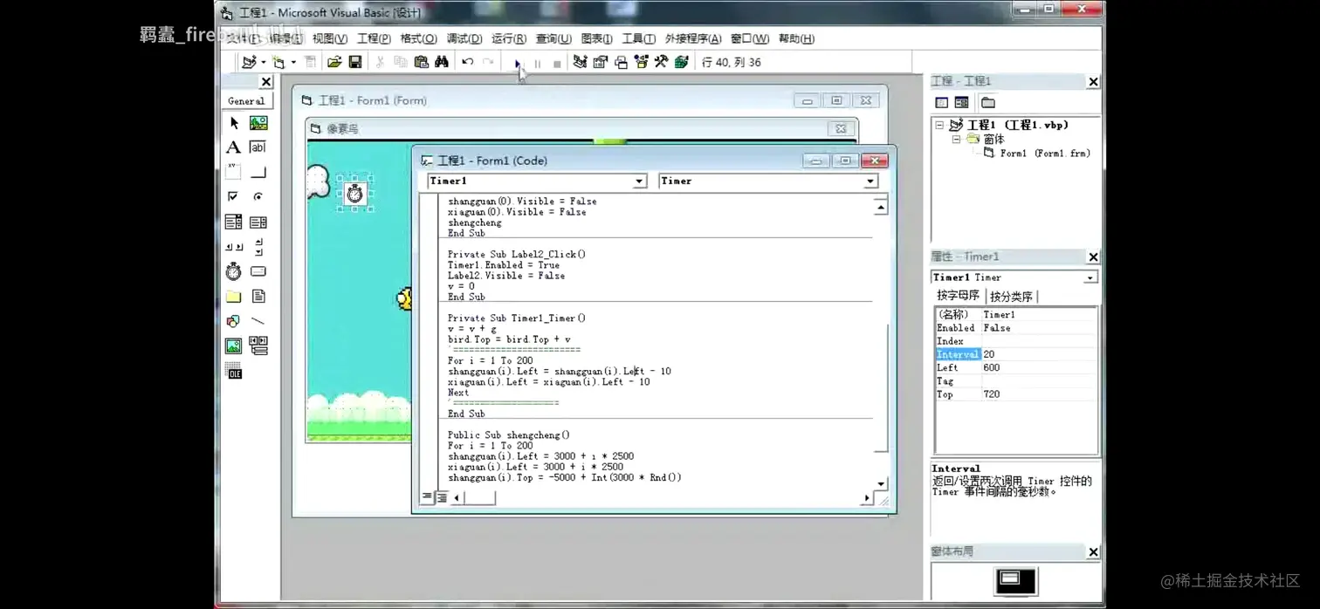Click the Break (pause) toolbar button
The width and height of the screenshot is (1320, 609).
(537, 63)
